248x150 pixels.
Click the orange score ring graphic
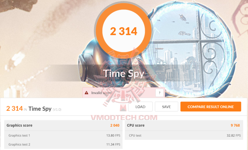click(x=123, y=31)
